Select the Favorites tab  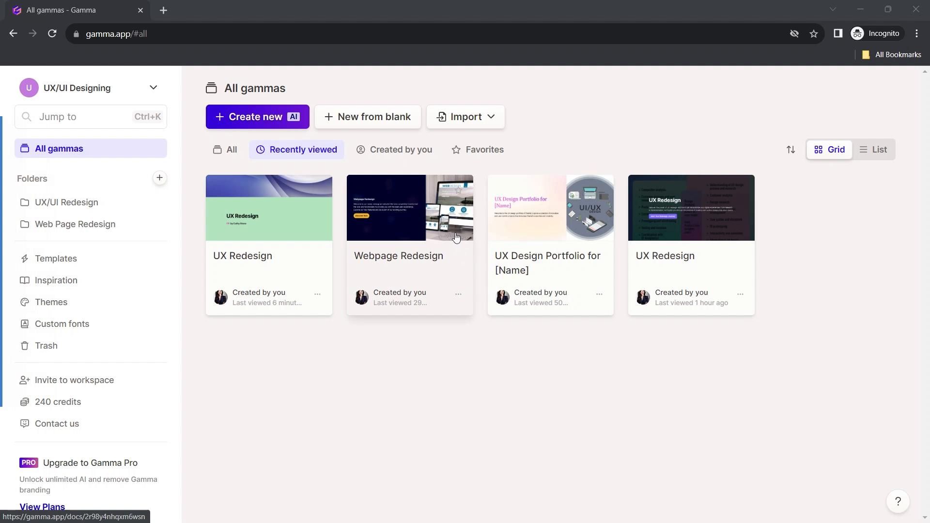pos(478,150)
